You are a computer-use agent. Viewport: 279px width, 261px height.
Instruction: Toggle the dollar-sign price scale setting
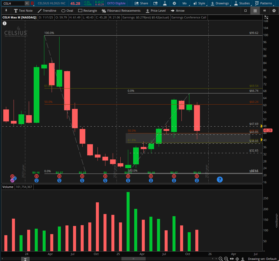(243, 259)
